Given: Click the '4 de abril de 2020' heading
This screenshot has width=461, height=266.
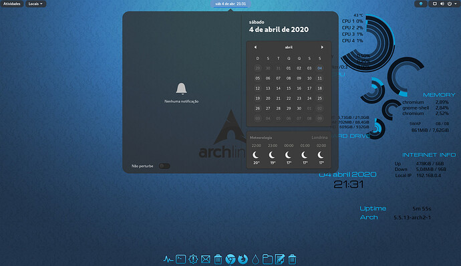Looking at the screenshot, I should [x=279, y=29].
